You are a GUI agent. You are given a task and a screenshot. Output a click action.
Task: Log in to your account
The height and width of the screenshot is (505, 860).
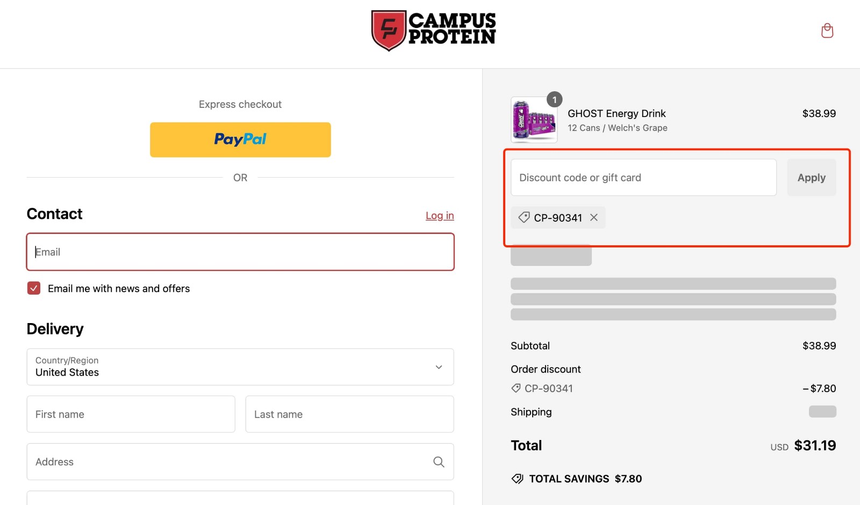tap(439, 215)
